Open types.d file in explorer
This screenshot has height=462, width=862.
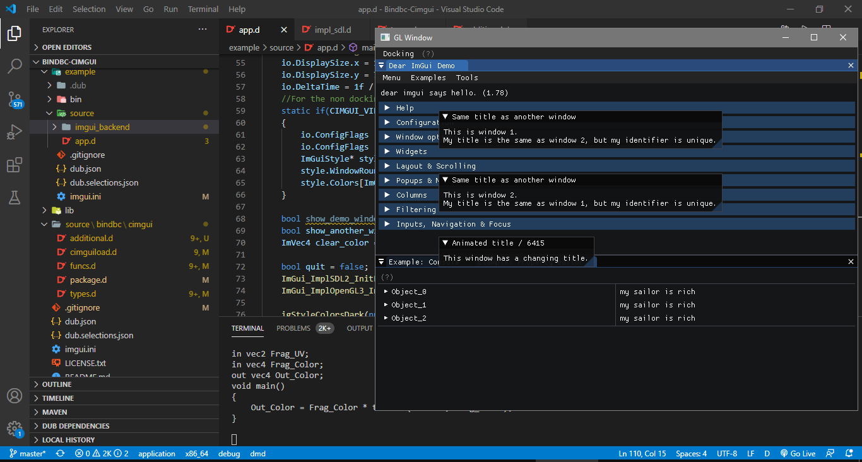83,293
